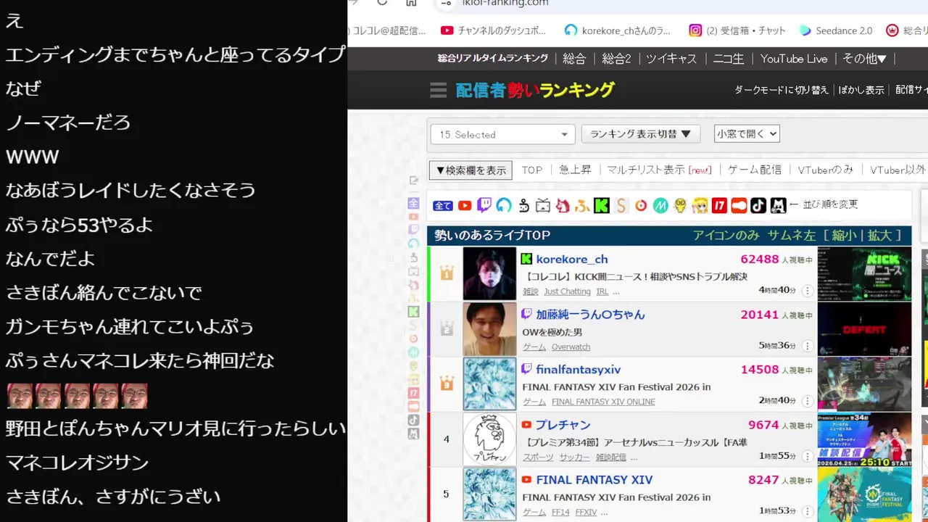Toggle blur display (ぼかし表示)
Screen dimensions: 928x522
click(861, 90)
